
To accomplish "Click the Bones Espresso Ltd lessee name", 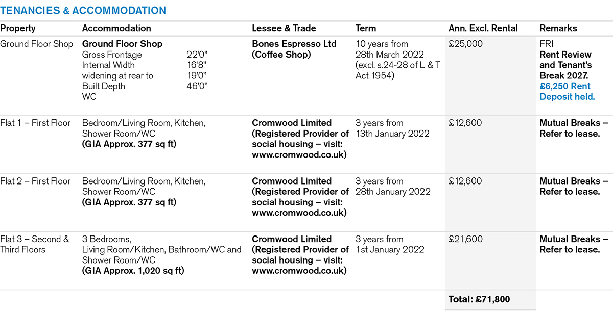I will tap(294, 44).
